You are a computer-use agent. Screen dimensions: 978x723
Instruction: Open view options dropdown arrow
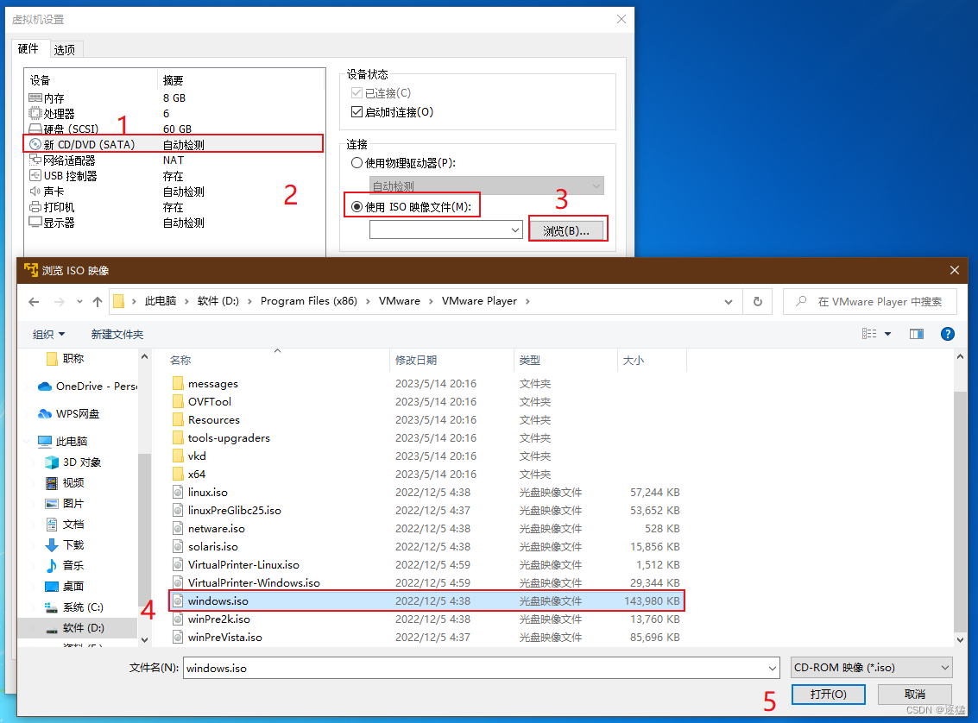click(x=887, y=334)
